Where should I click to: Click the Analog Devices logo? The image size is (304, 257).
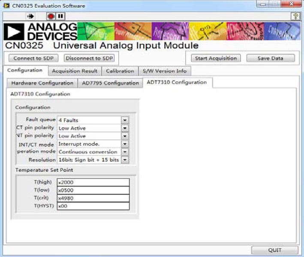click(x=41, y=31)
